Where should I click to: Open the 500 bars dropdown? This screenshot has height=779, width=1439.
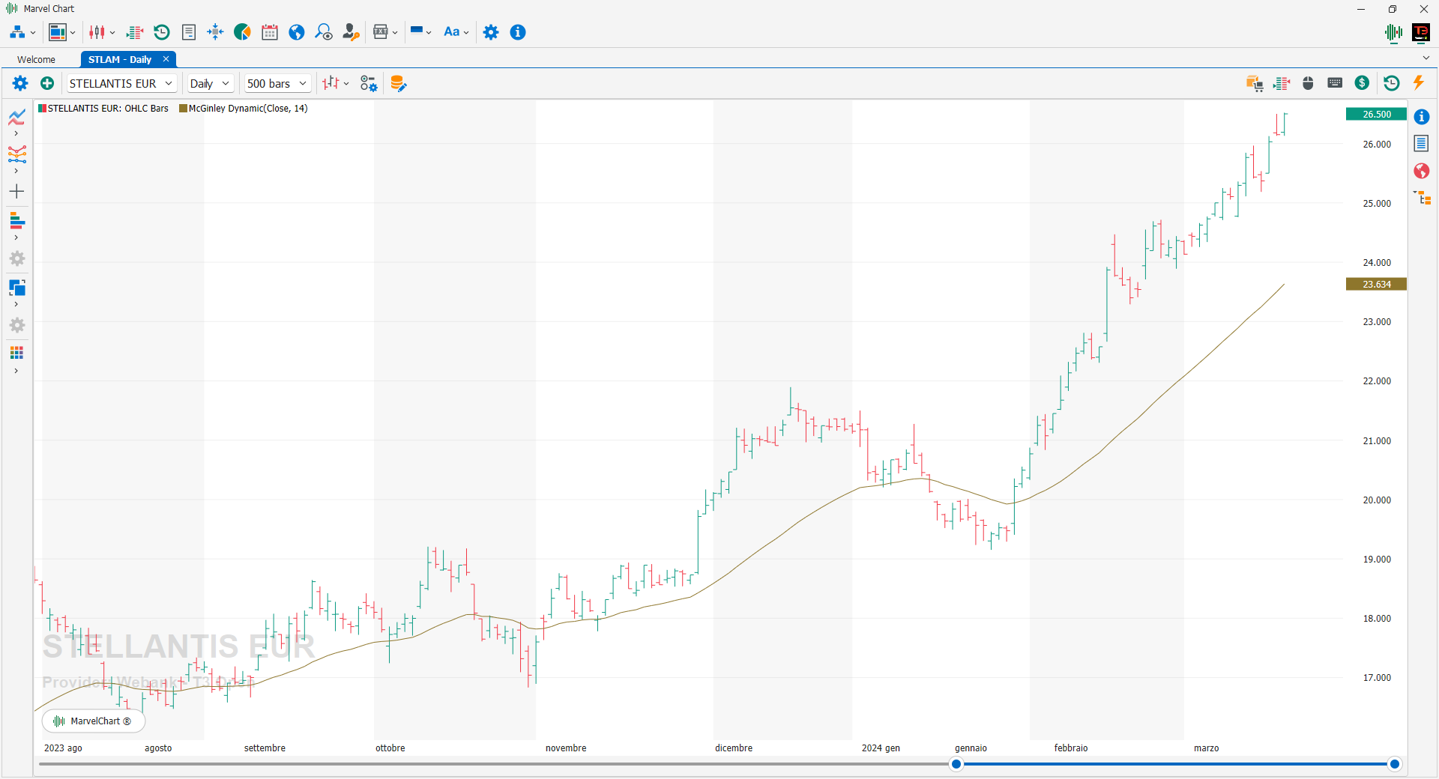277,83
